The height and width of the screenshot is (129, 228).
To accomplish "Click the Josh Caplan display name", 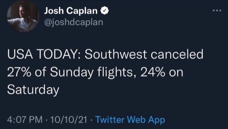I will tap(71, 11).
